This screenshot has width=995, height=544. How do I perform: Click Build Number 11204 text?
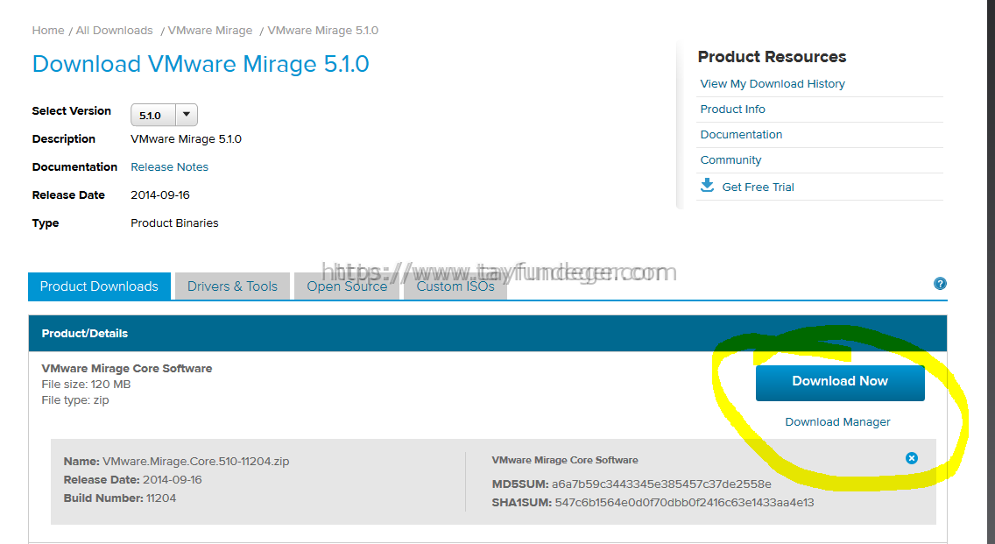pos(120,498)
